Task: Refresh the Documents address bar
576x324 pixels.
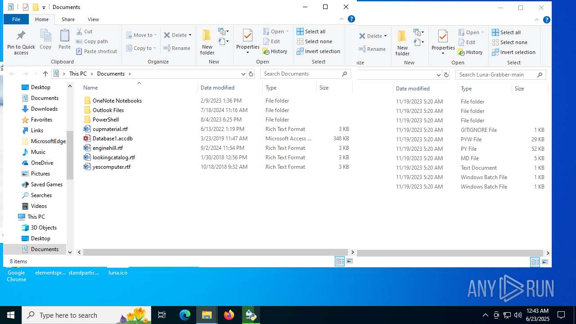Action: (x=251, y=74)
